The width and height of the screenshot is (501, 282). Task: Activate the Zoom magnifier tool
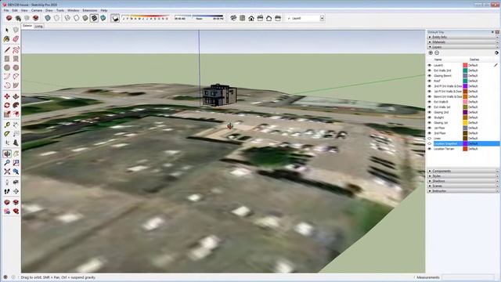[7, 163]
